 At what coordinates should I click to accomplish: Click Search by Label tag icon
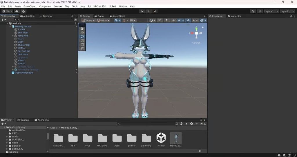pyautogui.click(x=186, y=124)
